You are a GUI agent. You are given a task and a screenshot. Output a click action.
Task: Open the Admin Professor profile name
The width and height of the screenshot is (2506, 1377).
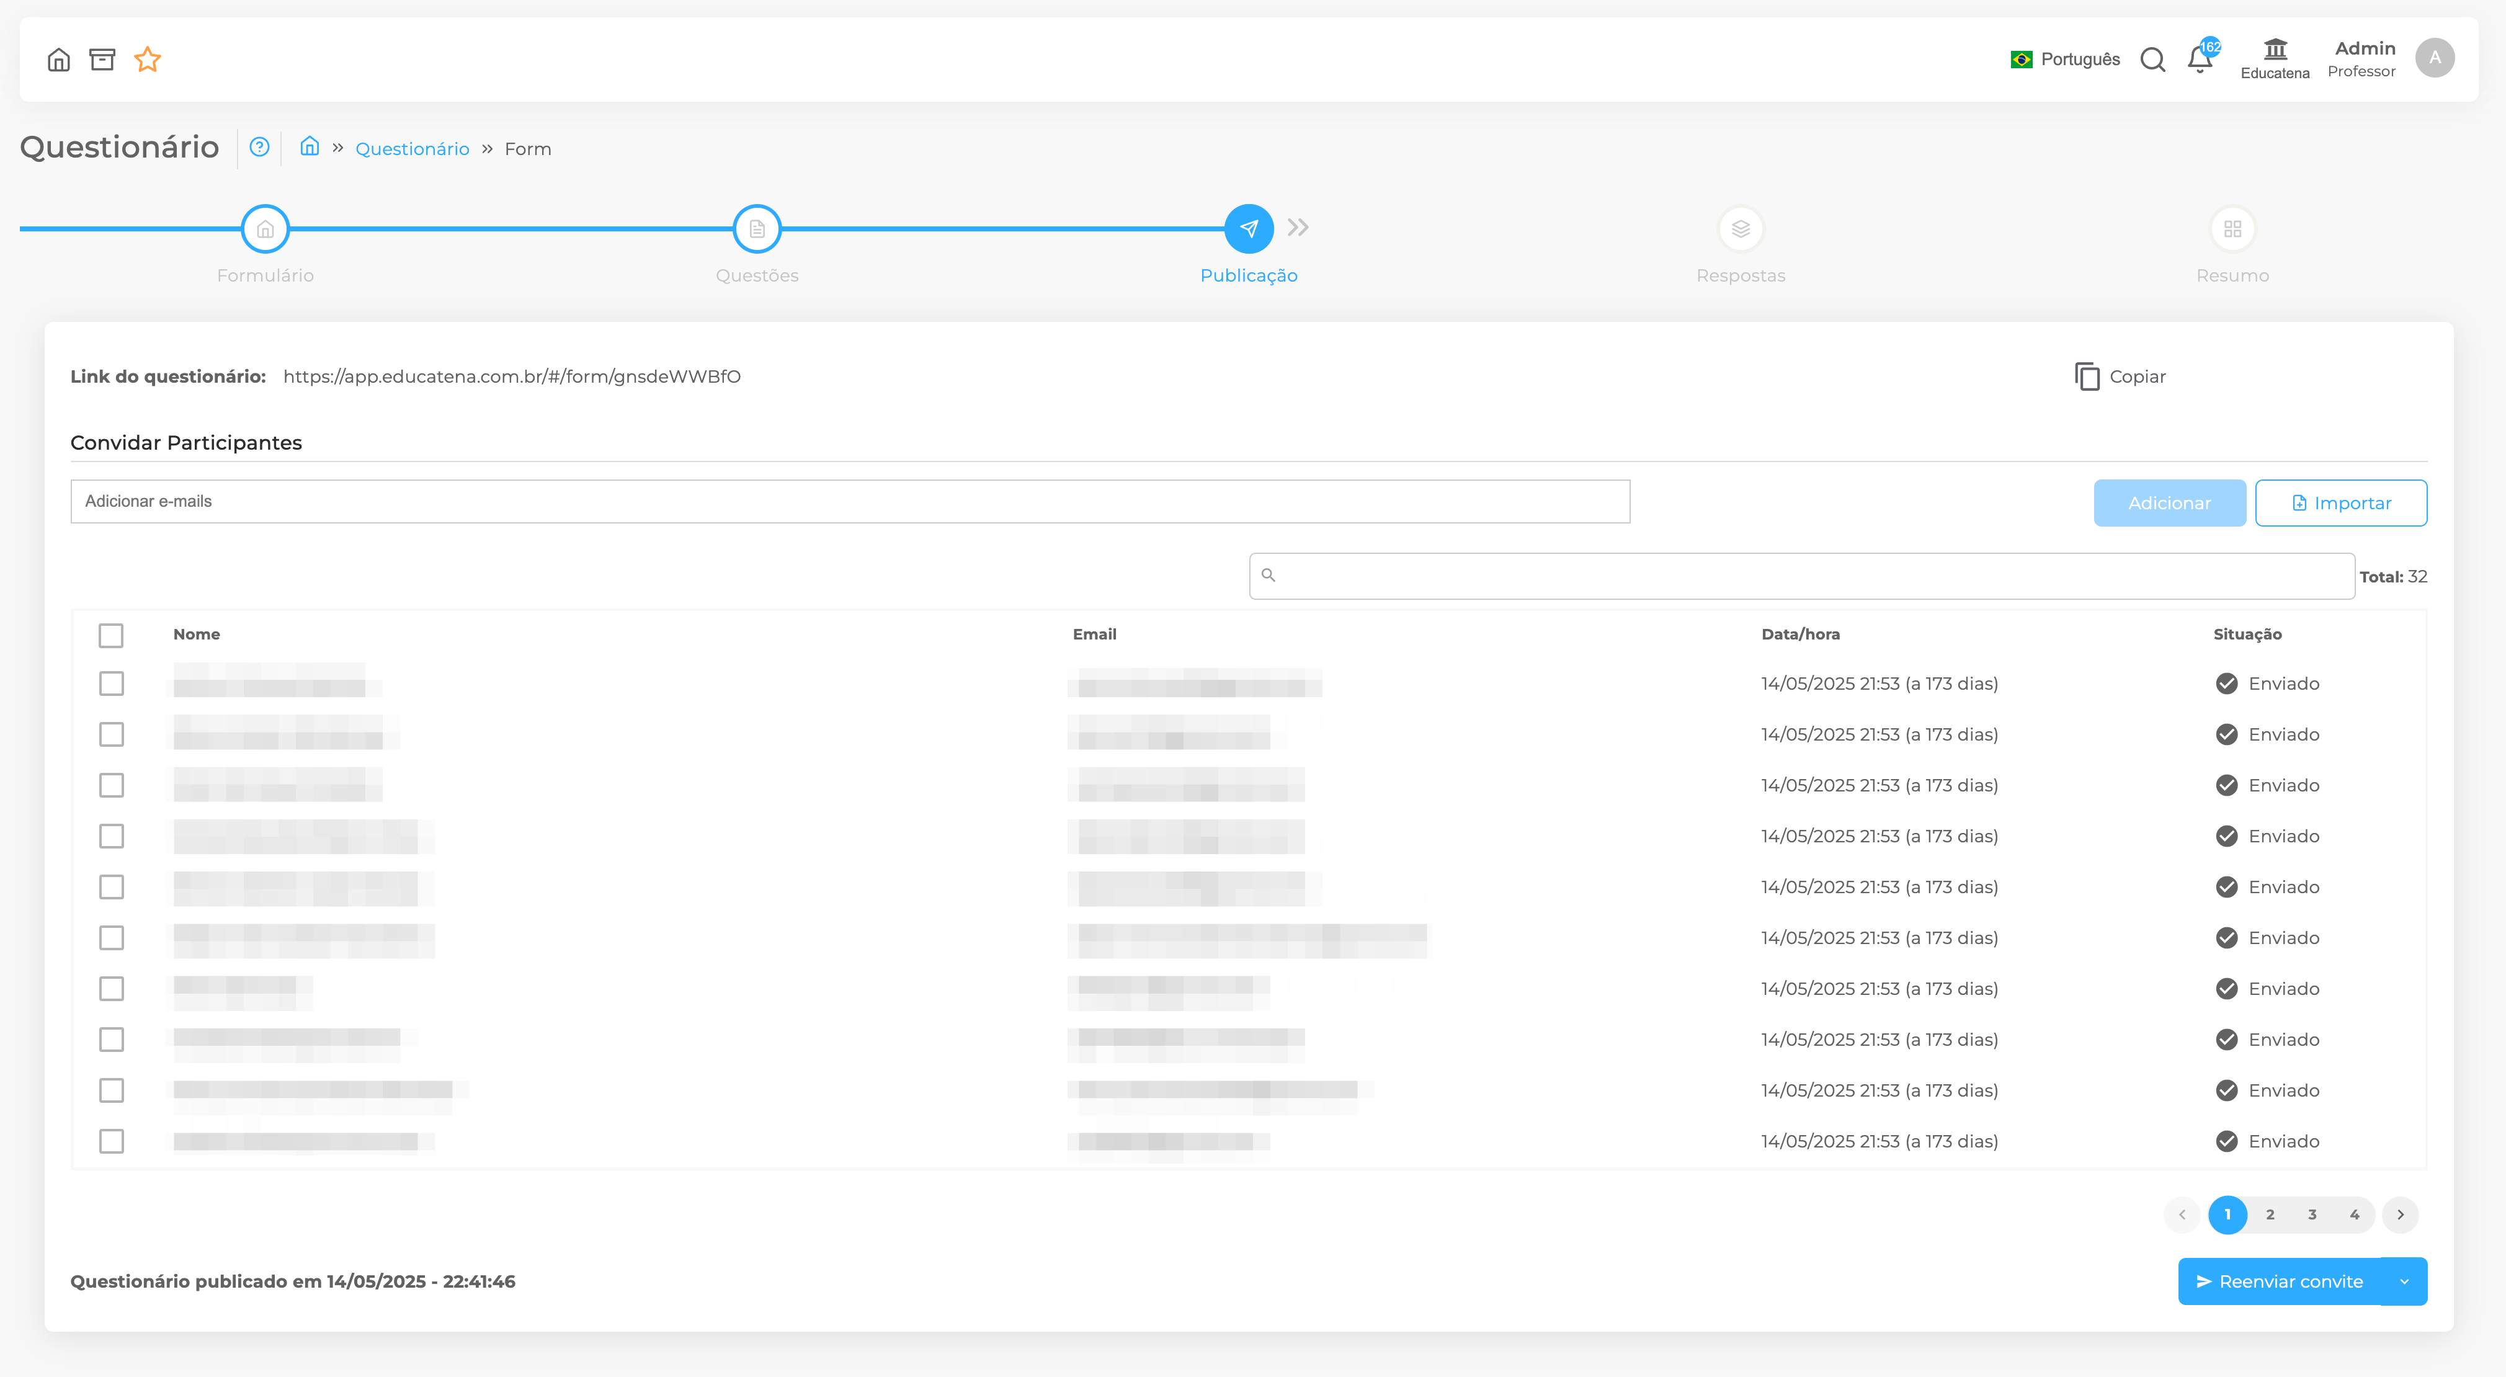pyautogui.click(x=2361, y=60)
